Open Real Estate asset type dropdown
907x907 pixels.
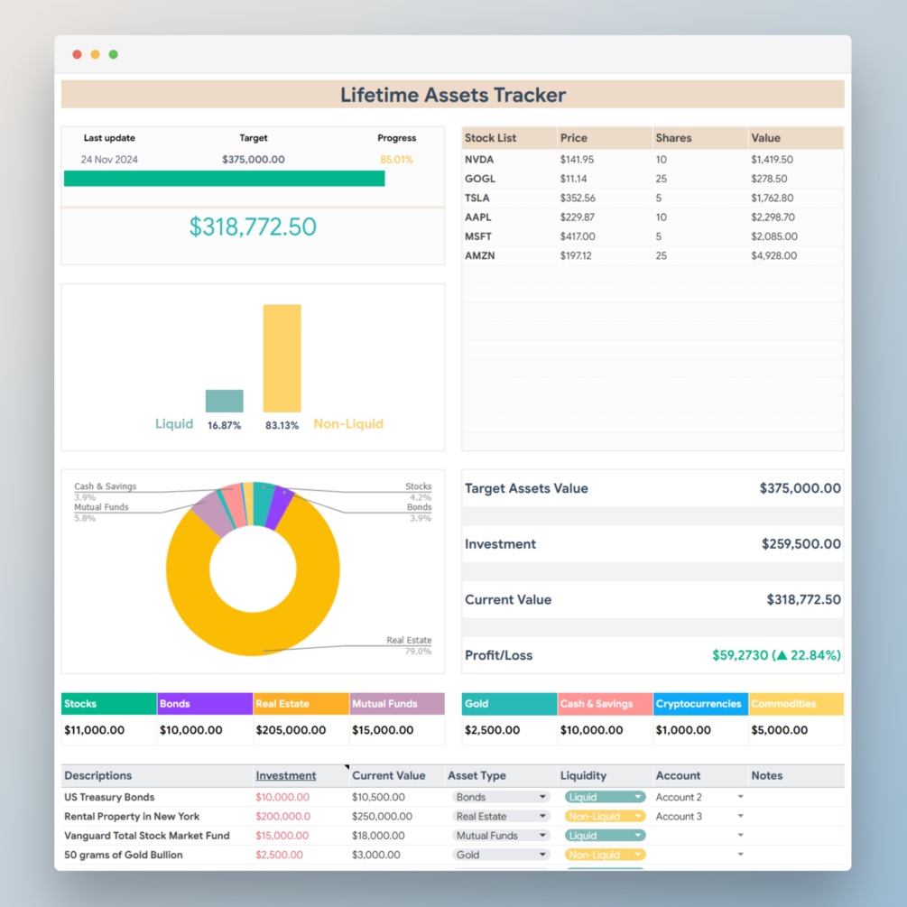pyautogui.click(x=500, y=816)
